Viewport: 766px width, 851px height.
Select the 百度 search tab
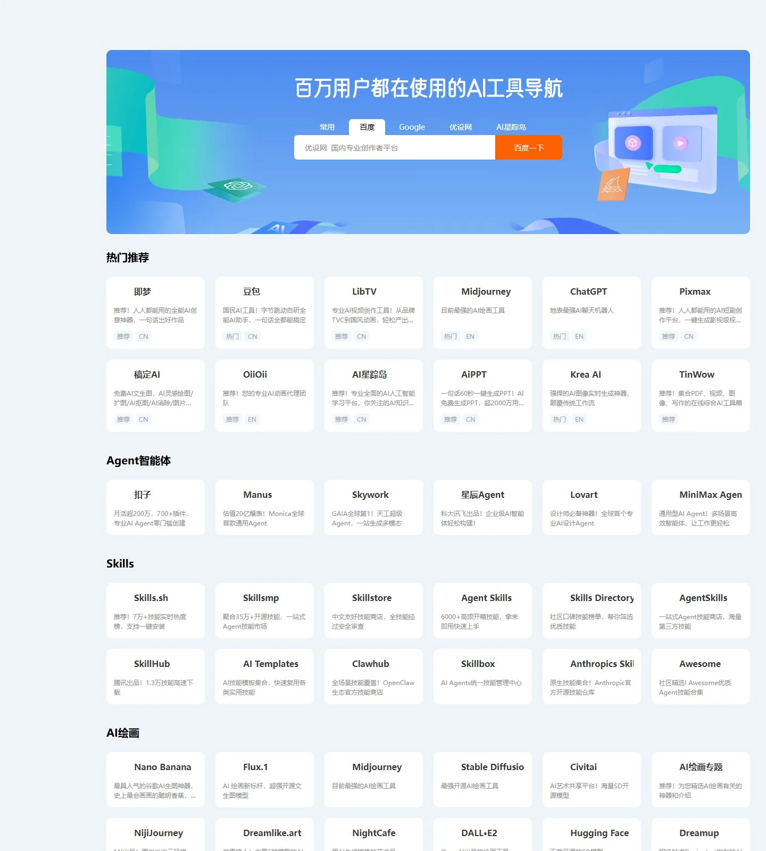click(x=367, y=127)
